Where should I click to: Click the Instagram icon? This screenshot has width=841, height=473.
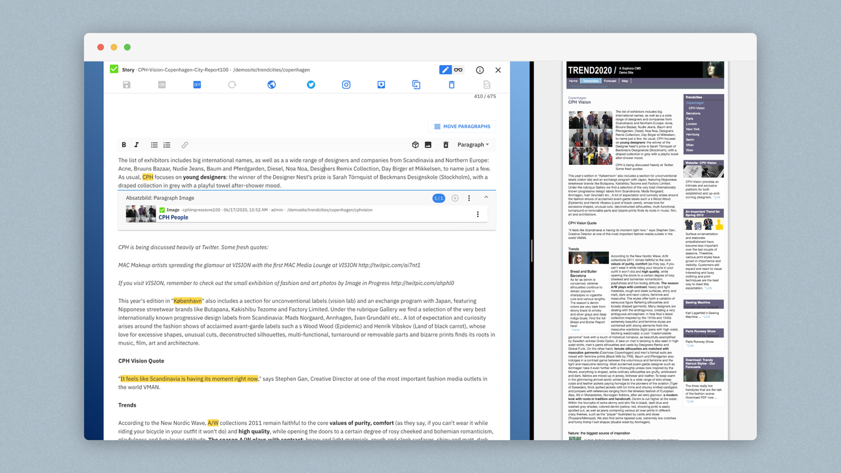click(x=346, y=85)
